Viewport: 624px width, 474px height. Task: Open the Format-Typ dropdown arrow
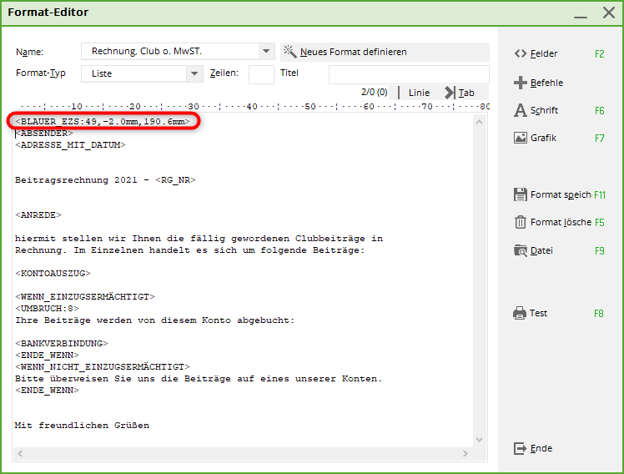pos(194,73)
